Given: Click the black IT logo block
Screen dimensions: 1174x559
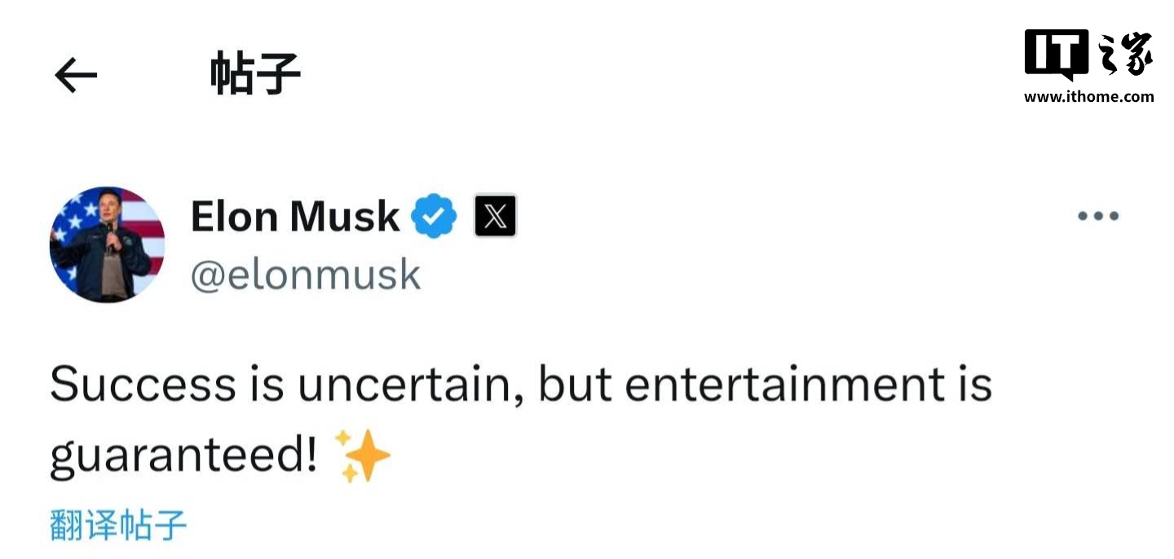Looking at the screenshot, I should 1056,54.
